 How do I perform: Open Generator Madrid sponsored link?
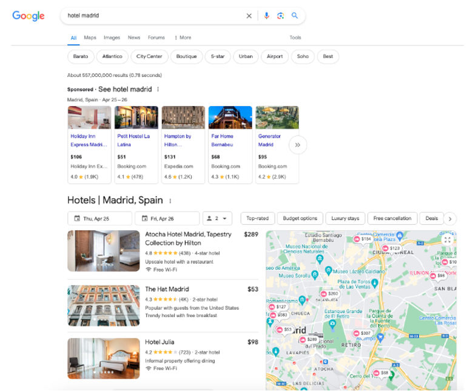pos(269,141)
